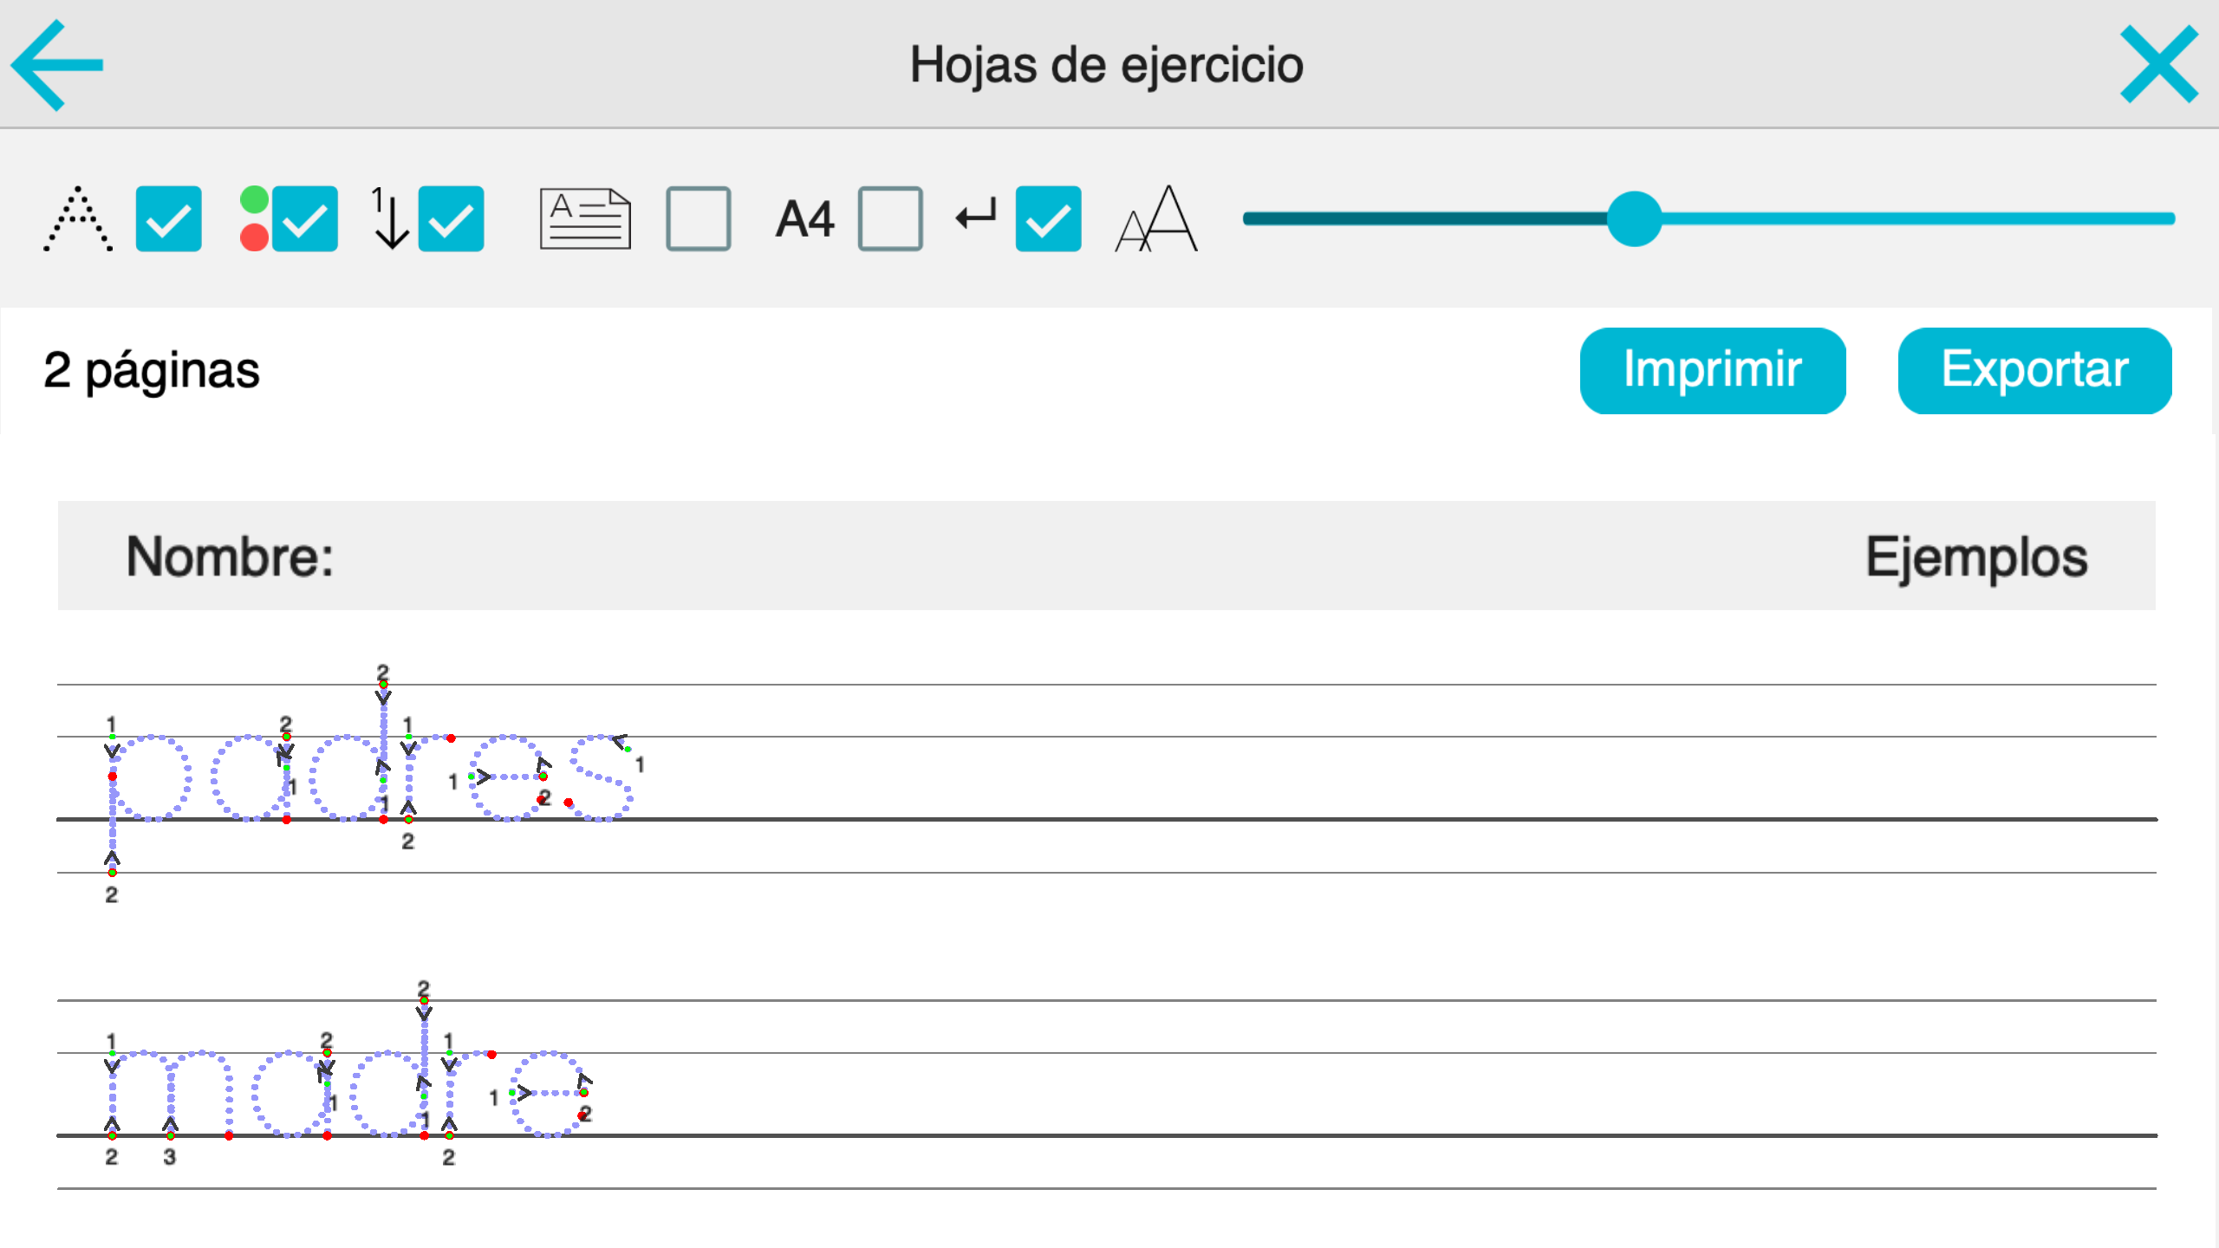Enable the A4 checkbox
Image resolution: width=2219 pixels, height=1248 pixels.
tap(890, 218)
